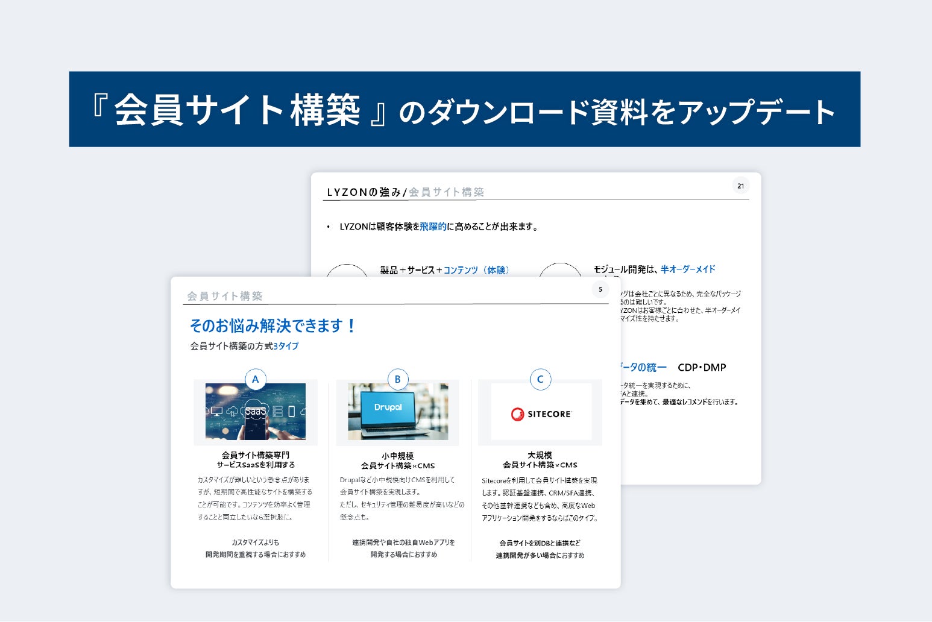
Task: Select the circled B badge above Drupal option
Action: 397,379
